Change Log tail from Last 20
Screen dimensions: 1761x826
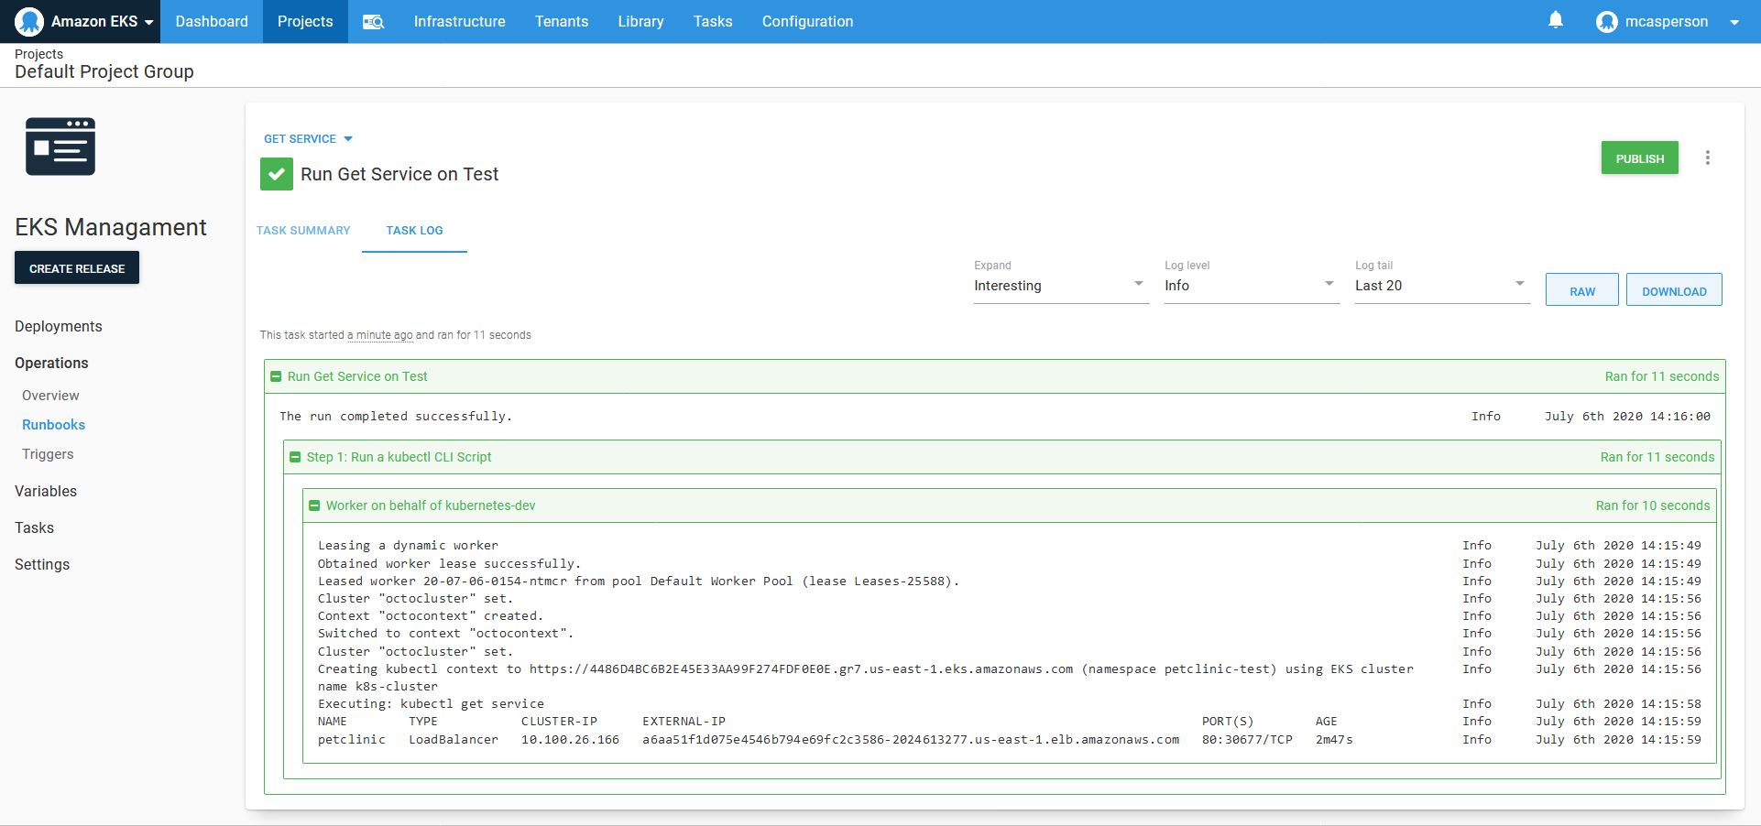[x=1439, y=285]
